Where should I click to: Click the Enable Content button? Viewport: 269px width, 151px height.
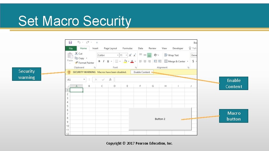click(x=142, y=72)
